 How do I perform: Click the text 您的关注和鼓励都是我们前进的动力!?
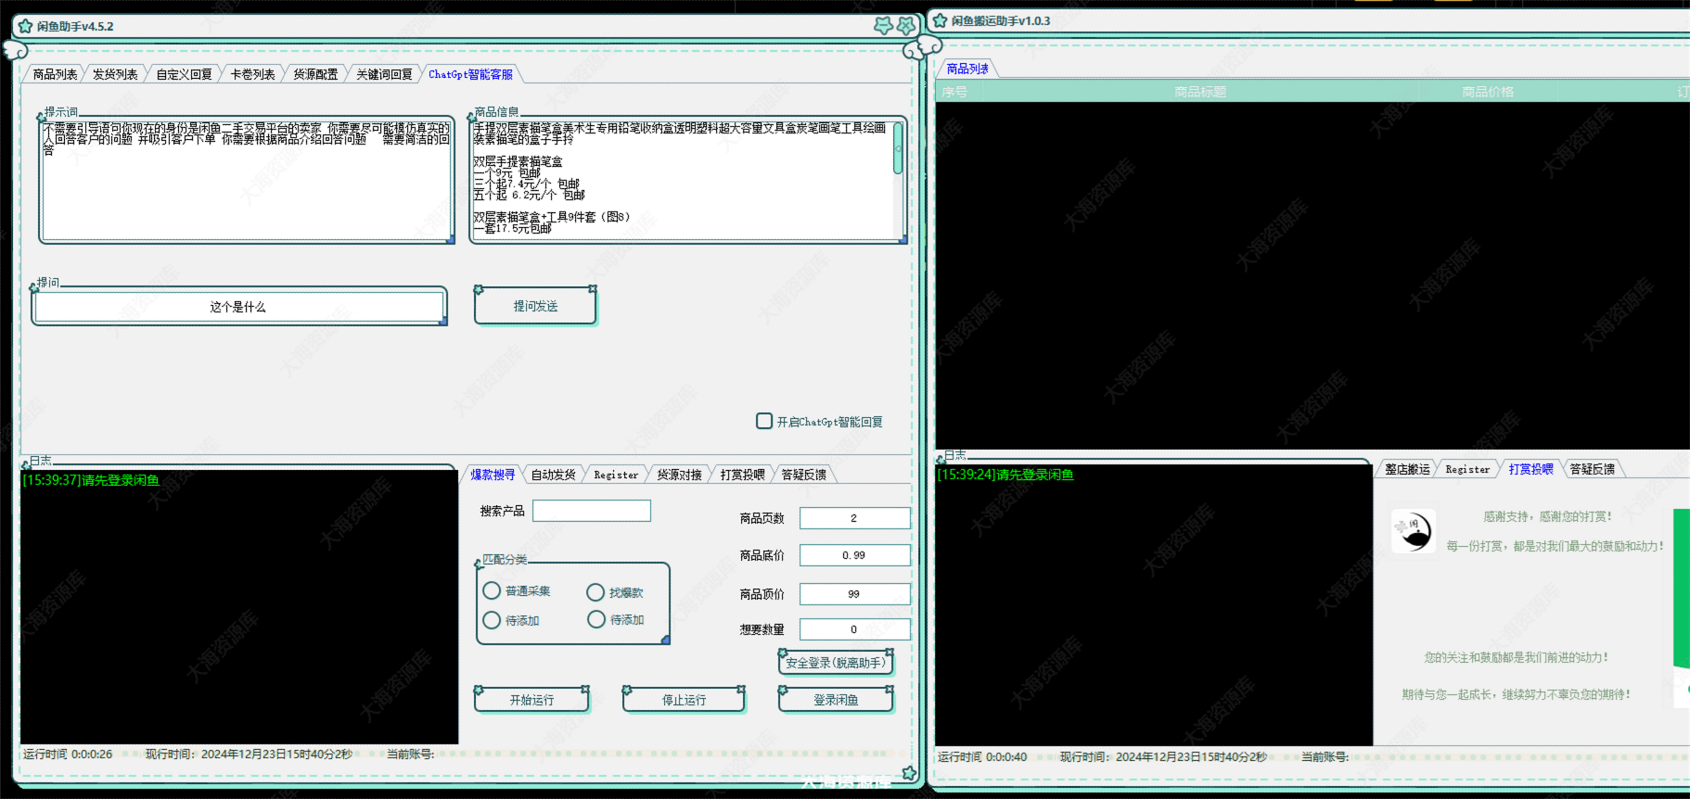pyautogui.click(x=1517, y=657)
